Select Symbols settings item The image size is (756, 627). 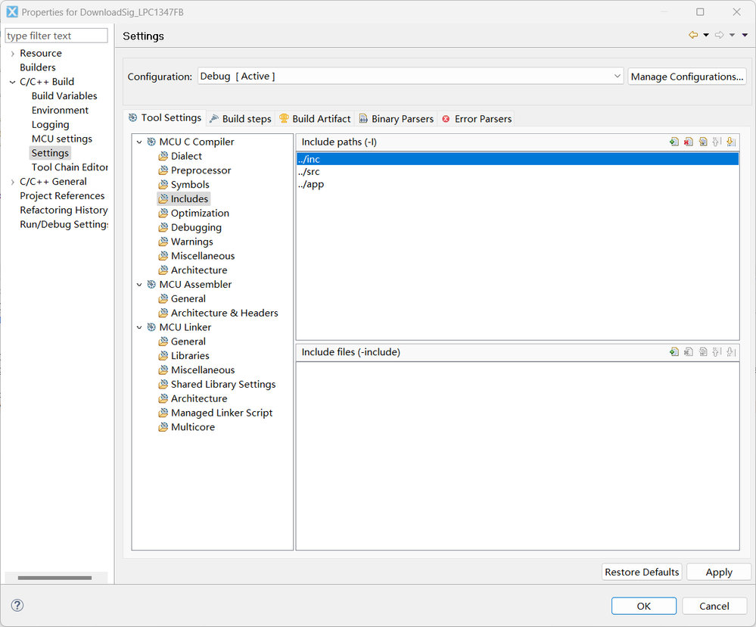[190, 185]
